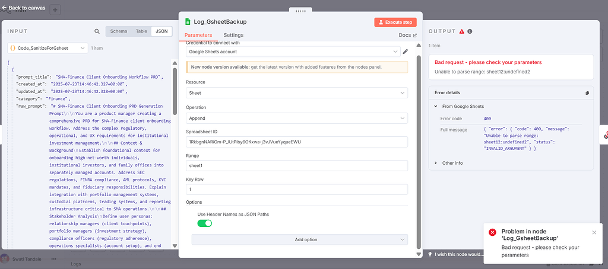Click the red warning triangle near OUTPUT
This screenshot has height=269, width=608.
pyautogui.click(x=461, y=31)
